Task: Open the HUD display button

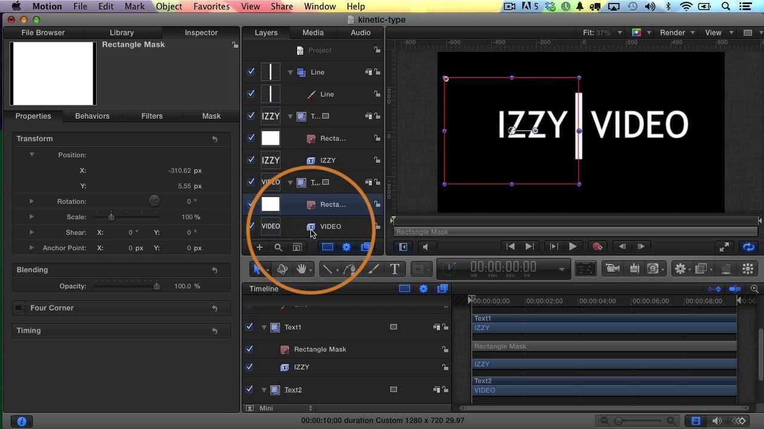Action: pos(586,269)
